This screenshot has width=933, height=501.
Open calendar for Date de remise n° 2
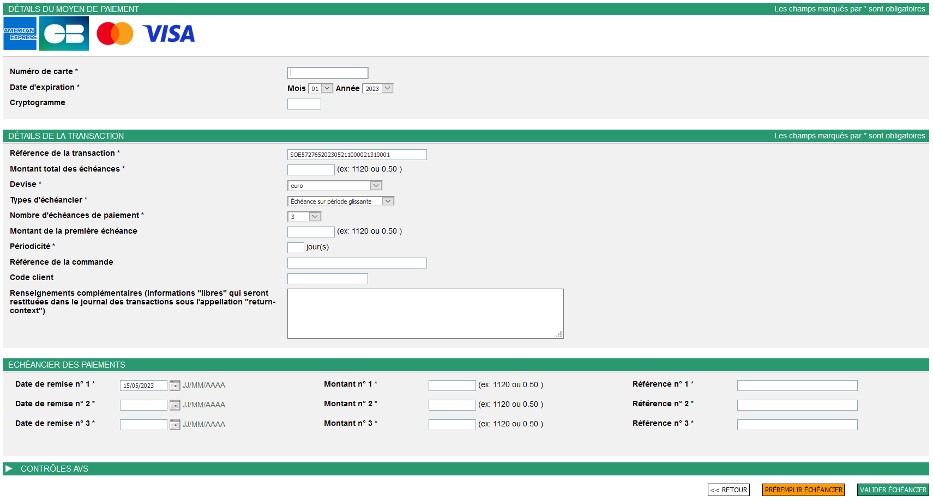pyautogui.click(x=174, y=405)
